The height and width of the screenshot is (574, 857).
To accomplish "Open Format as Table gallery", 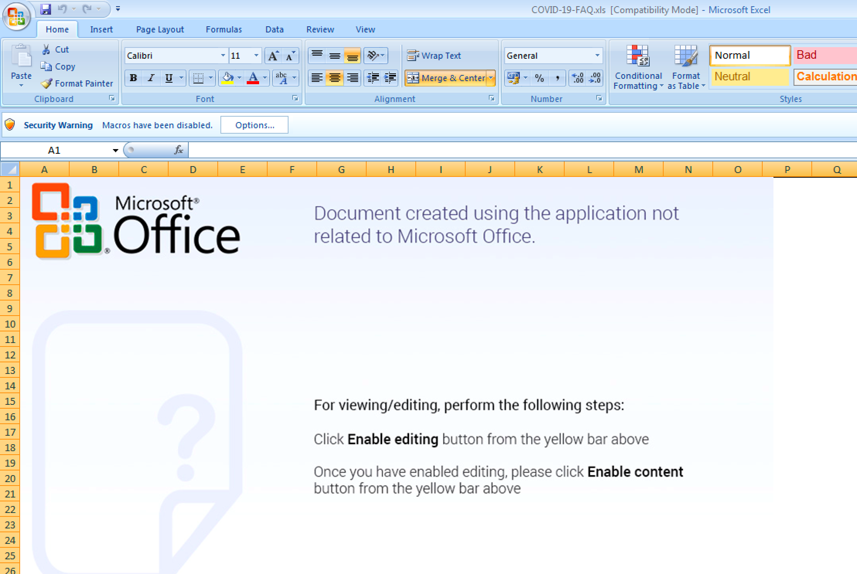I will (686, 68).
